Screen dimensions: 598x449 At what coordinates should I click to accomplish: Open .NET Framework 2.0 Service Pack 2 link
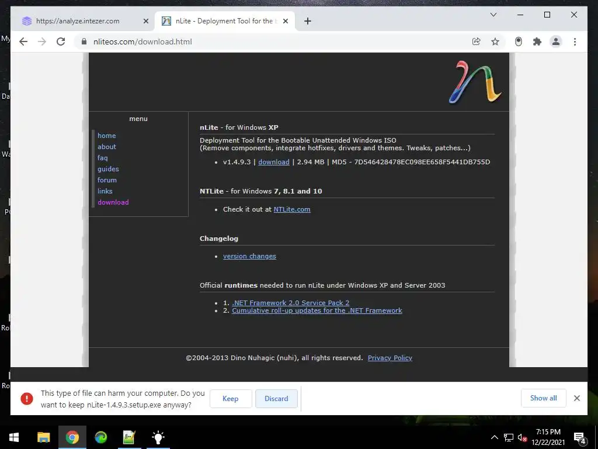290,303
